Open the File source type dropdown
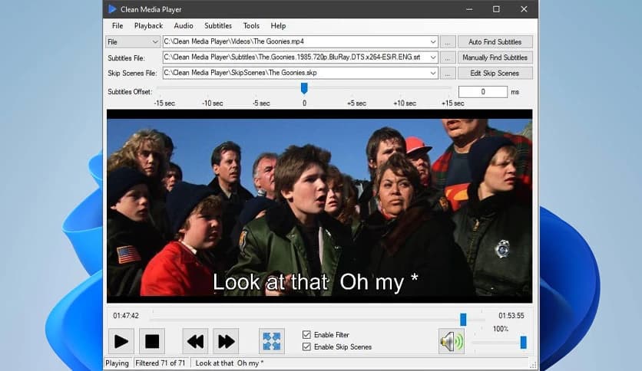 click(x=133, y=41)
